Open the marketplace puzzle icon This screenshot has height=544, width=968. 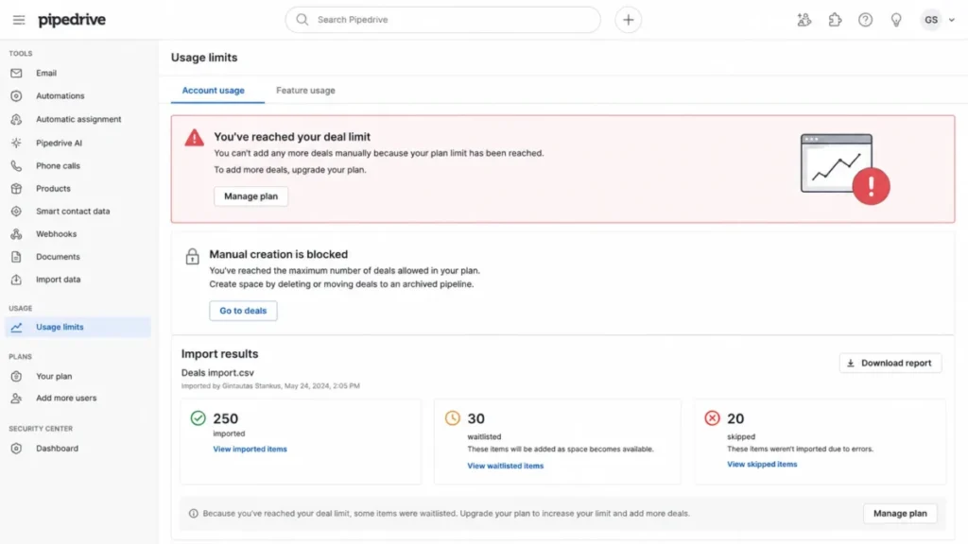click(x=835, y=20)
